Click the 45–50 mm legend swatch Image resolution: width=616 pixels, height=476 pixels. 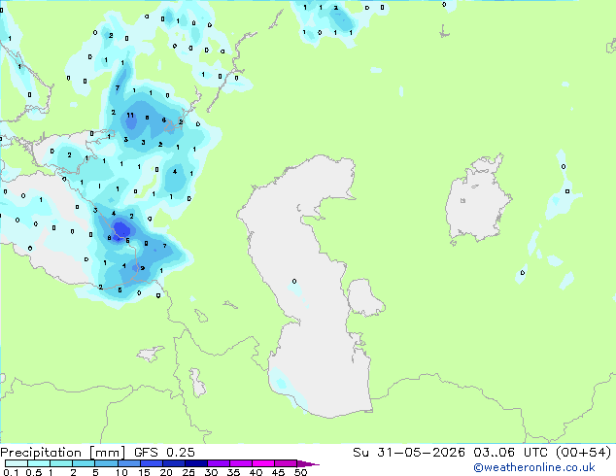point(286,463)
